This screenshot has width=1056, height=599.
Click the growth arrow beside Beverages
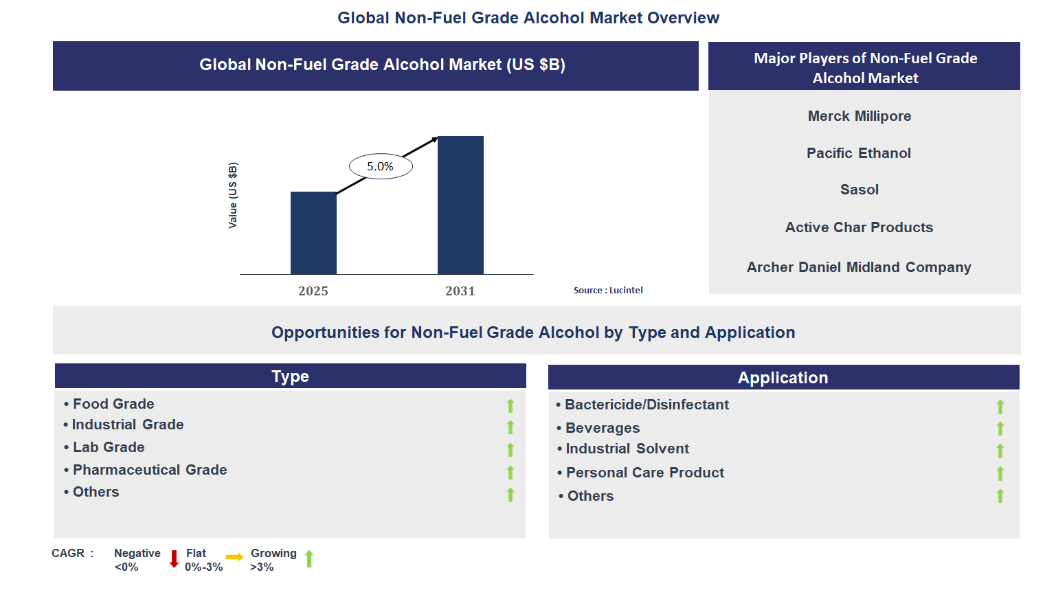click(1000, 429)
